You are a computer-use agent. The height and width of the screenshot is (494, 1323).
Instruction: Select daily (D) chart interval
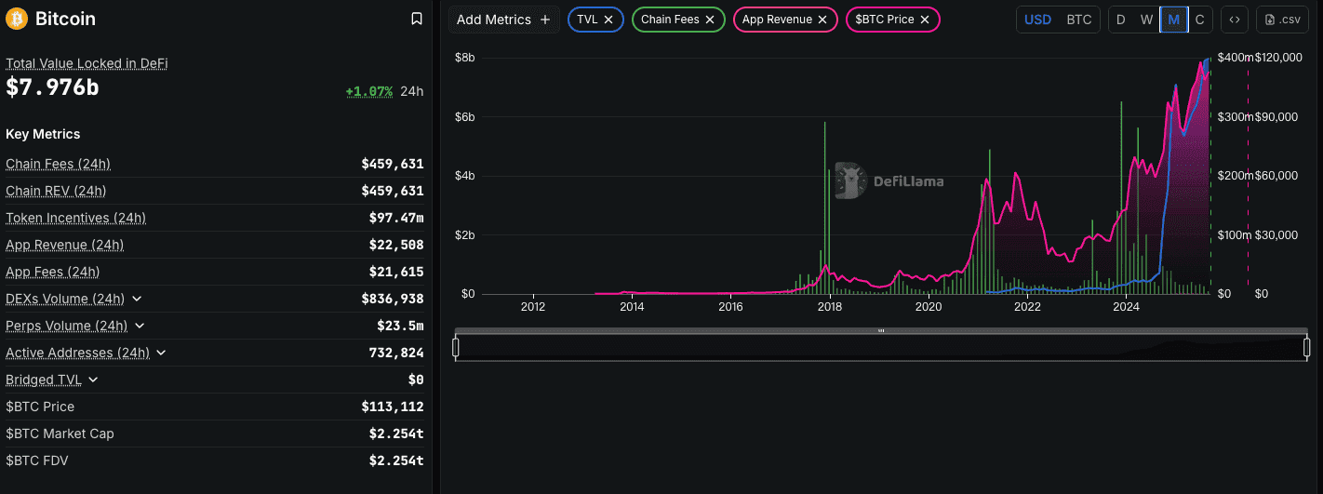pyautogui.click(x=1120, y=19)
